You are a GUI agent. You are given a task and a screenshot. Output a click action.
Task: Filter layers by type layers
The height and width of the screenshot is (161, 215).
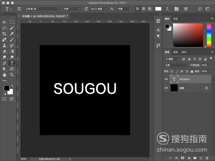(x=194, y=59)
